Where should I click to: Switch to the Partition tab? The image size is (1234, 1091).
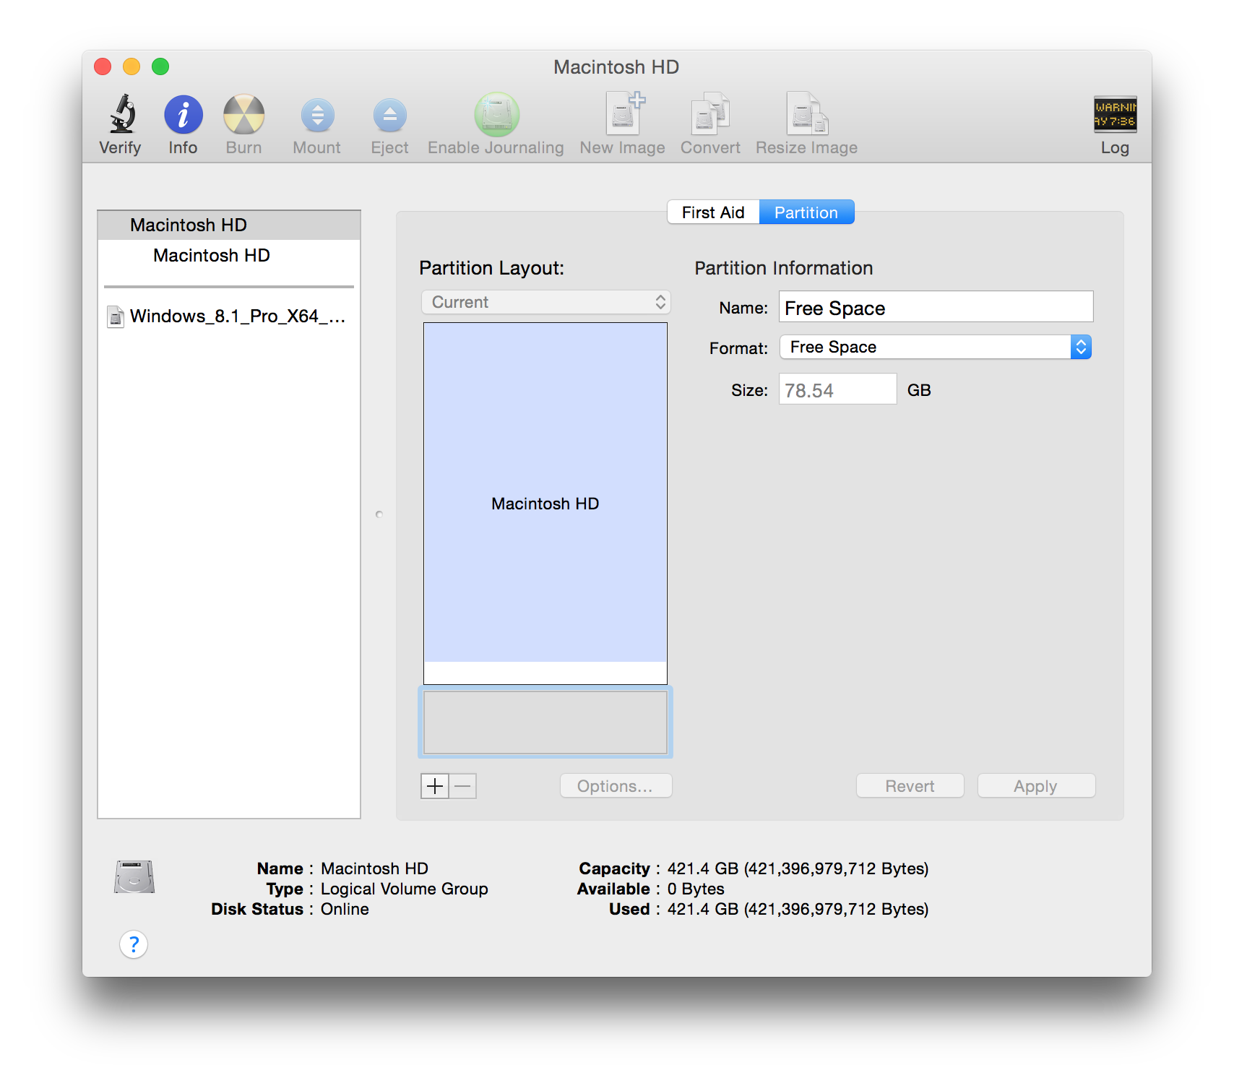(x=806, y=212)
